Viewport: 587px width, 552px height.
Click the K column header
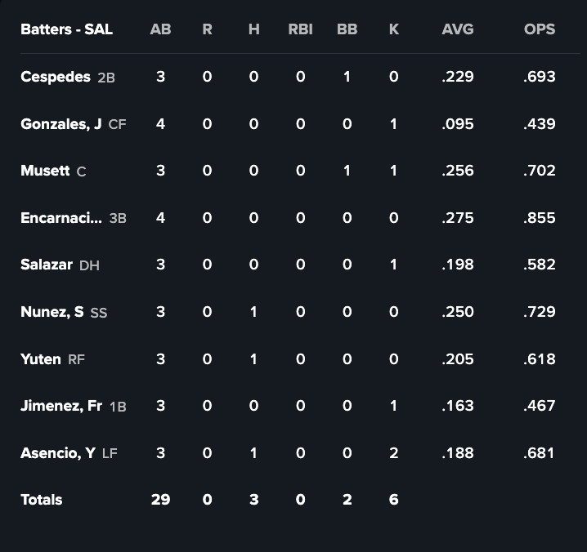pos(394,29)
